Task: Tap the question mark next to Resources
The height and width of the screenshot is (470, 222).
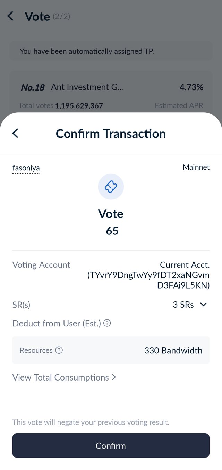Action: [59, 350]
